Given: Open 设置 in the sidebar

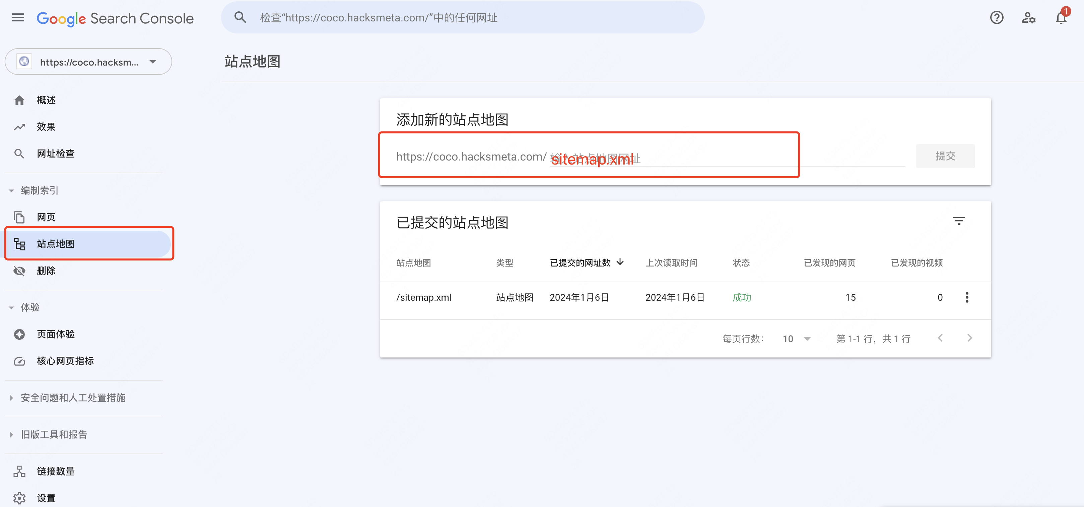Looking at the screenshot, I should click(46, 498).
